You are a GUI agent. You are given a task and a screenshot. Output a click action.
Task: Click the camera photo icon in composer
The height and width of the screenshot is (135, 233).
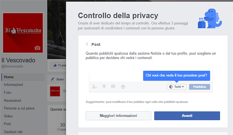(113, 86)
